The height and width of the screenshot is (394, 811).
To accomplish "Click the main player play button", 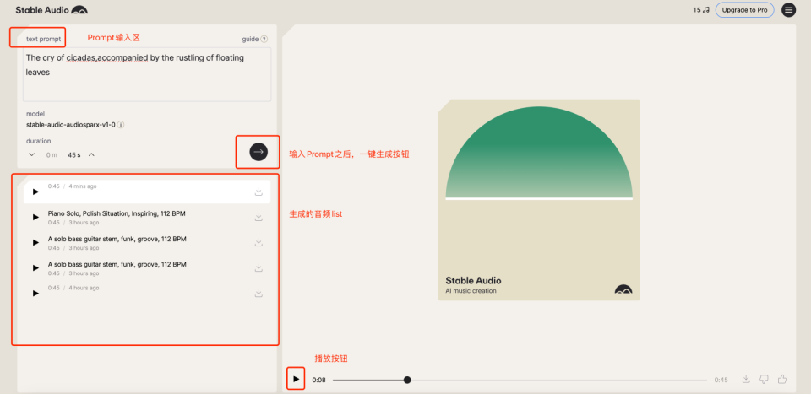I will (296, 379).
